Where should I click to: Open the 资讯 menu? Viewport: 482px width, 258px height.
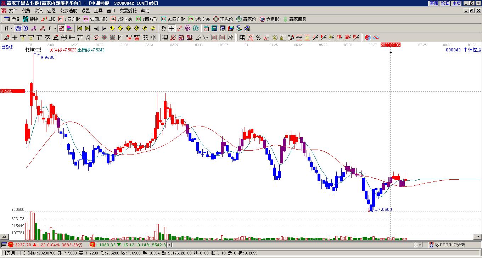pyautogui.click(x=39, y=11)
